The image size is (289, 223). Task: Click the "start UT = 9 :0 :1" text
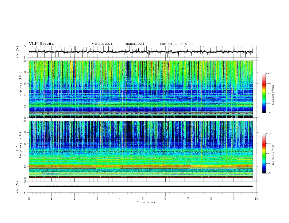(x=176, y=44)
